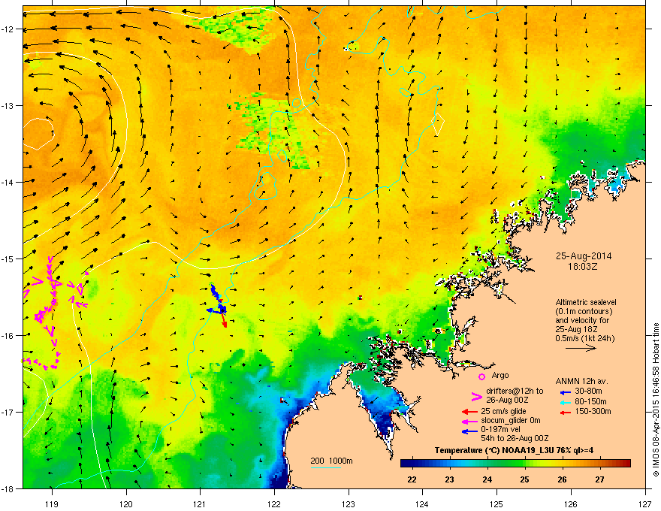Click the ANMN 12h av. heading
This screenshot has height=511, width=661.
point(581,382)
